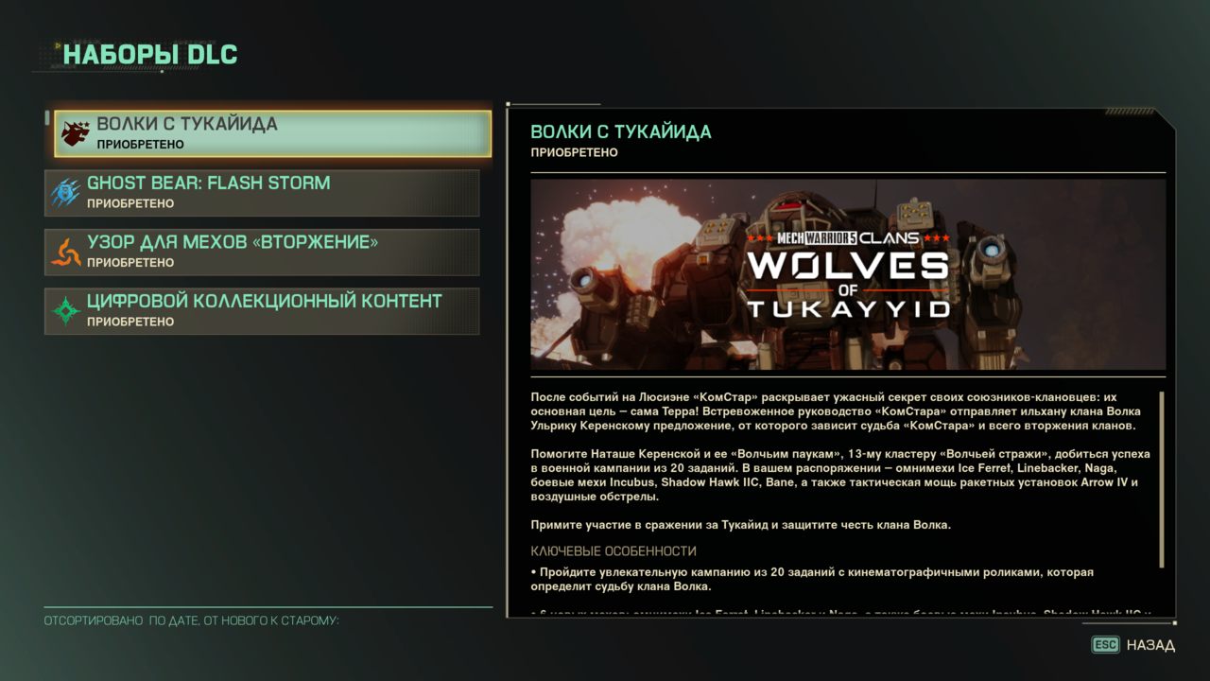Click the bullet Пройдите увлекательную кампанию из 20 заданий
This screenshot has width=1210, height=681.
[812, 580]
